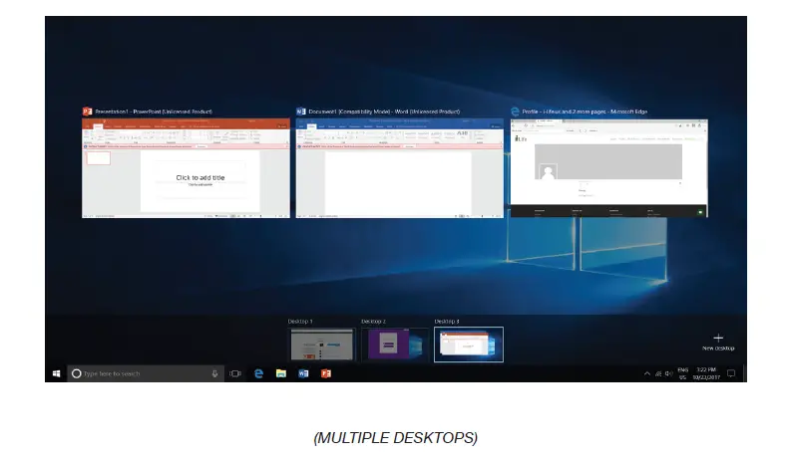This screenshot has width=791, height=461.
Task: Activate the microphone icon in the search box
Action: pyautogui.click(x=214, y=373)
